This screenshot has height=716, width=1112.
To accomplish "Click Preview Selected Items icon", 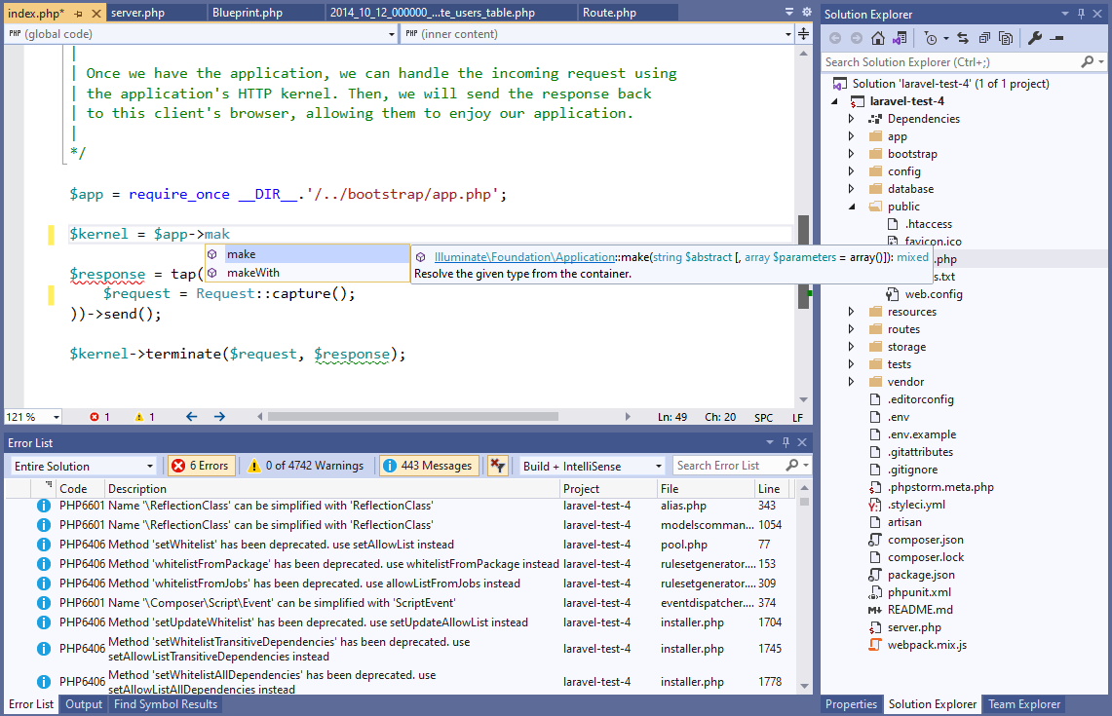I will click(1056, 38).
